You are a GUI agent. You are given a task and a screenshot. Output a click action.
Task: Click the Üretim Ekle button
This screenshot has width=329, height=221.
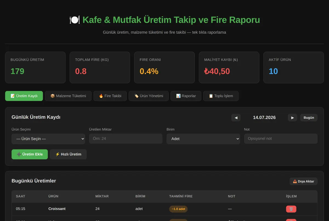pos(30,154)
